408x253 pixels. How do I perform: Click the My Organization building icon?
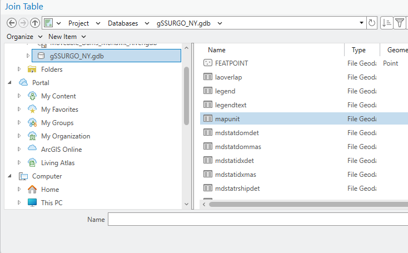pos(32,136)
